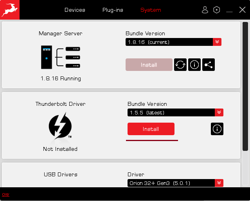Open the 1.8.16 (current) version dropdown
This screenshot has width=250, height=201.
[x=173, y=42]
